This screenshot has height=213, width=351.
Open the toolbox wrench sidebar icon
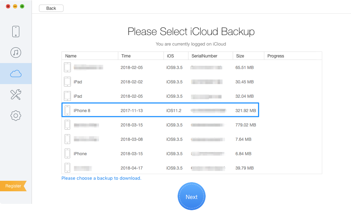16,95
